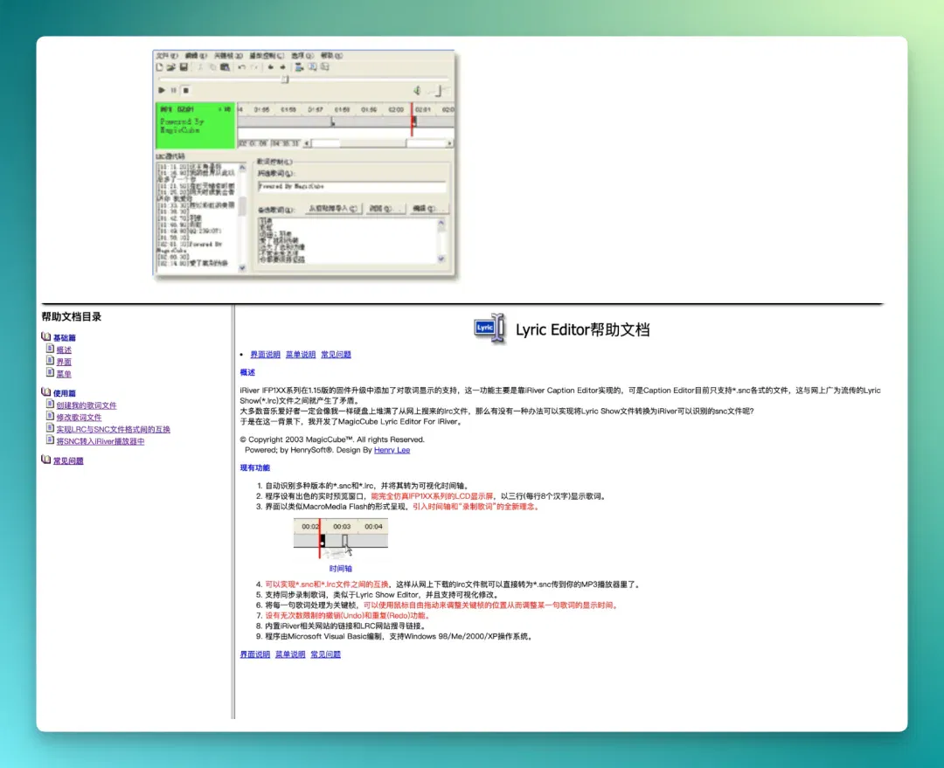
Task: Click the red playhead marker on the timeline
Action: (x=413, y=119)
